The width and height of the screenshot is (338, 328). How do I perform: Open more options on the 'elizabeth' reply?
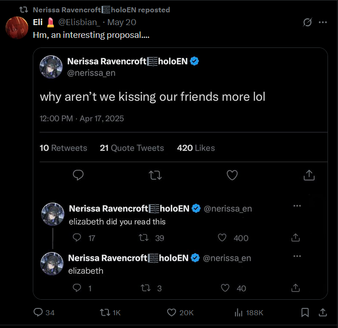click(297, 256)
